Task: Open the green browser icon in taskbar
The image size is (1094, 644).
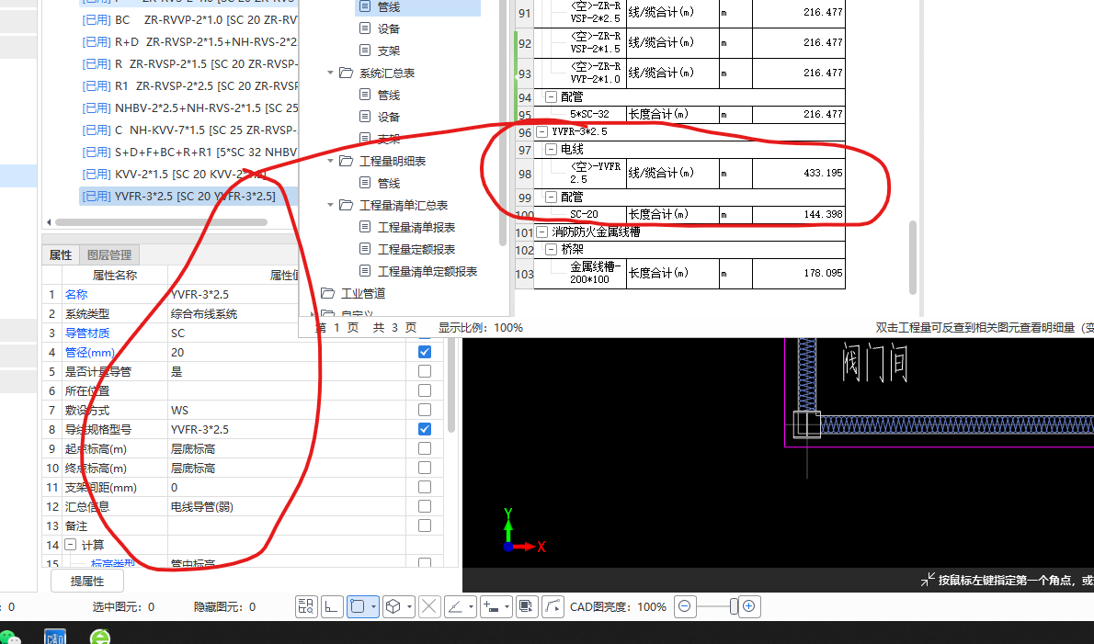Action: [x=100, y=637]
